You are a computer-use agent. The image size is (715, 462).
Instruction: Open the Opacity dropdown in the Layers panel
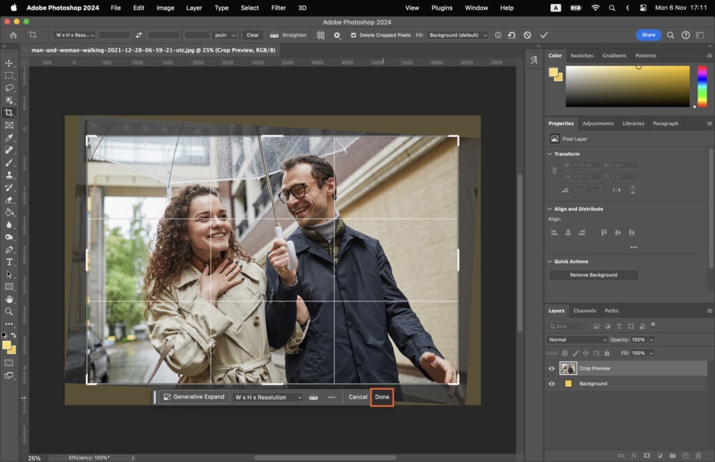[652, 339]
